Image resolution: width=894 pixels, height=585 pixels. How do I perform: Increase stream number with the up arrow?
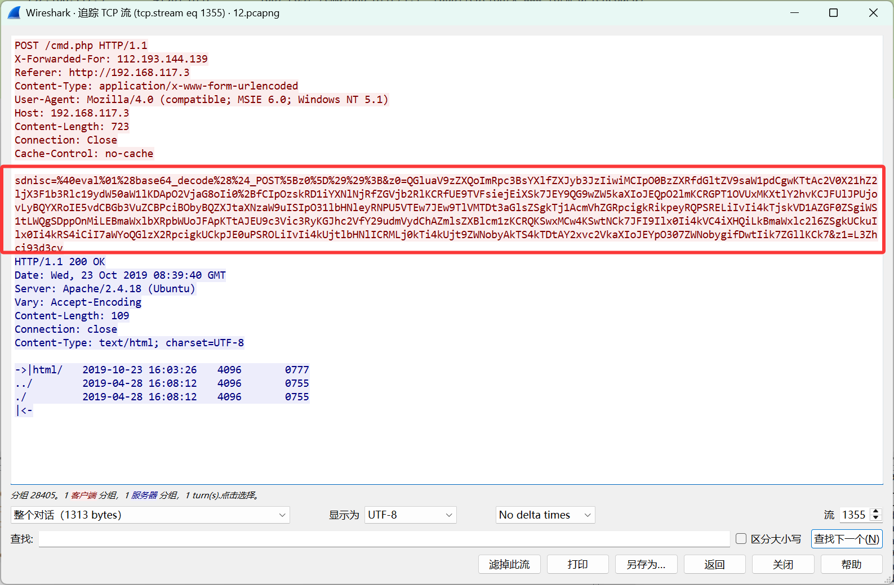click(x=875, y=511)
